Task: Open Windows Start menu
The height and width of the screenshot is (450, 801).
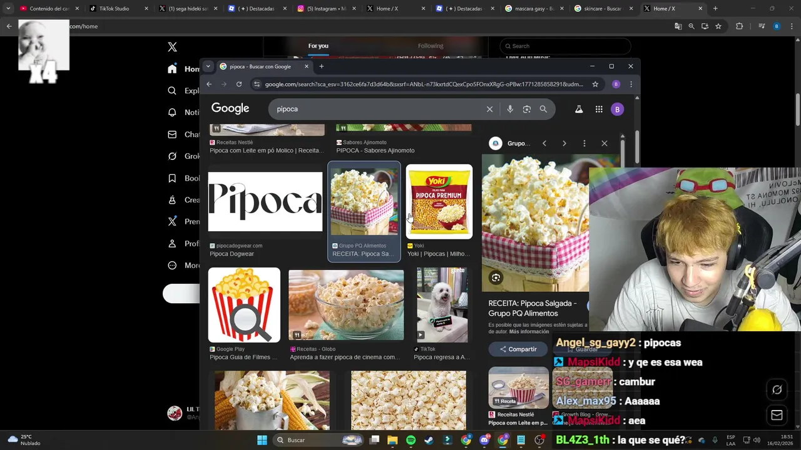Action: (262, 440)
